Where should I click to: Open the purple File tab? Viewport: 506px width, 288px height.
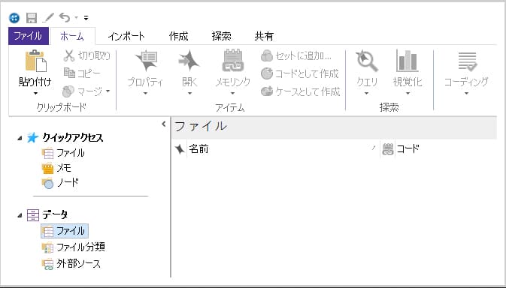[29, 36]
